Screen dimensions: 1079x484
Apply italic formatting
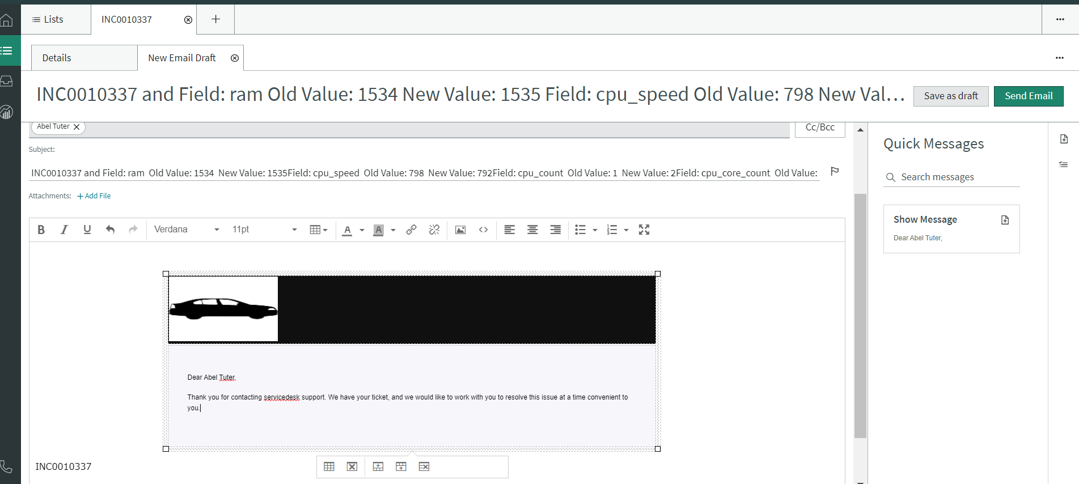pyautogui.click(x=64, y=230)
